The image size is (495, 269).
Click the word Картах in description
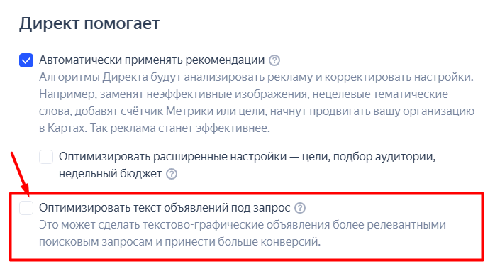pyautogui.click(x=66, y=128)
